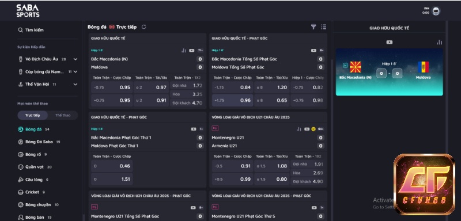461x221 pixels.
Task: Select the Bóng rổ sport icon
Action: (21, 154)
